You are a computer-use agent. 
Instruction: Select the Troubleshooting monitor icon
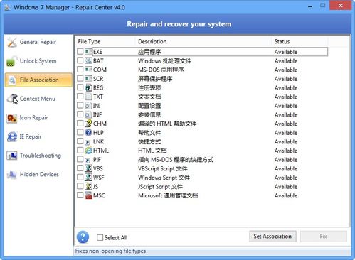point(12,156)
